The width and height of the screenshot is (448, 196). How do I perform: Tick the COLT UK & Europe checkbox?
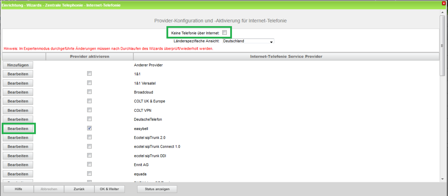coord(89,101)
